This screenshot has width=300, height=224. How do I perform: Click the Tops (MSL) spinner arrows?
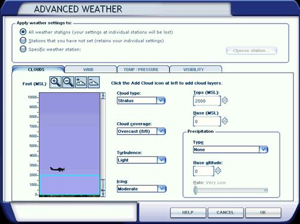coord(225,100)
